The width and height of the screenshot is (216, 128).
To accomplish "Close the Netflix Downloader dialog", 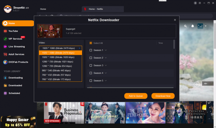I will point(175,20).
